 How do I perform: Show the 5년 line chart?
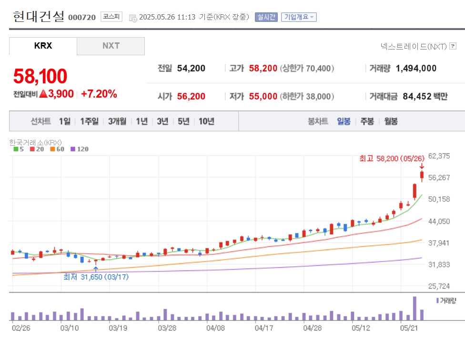[x=183, y=121]
